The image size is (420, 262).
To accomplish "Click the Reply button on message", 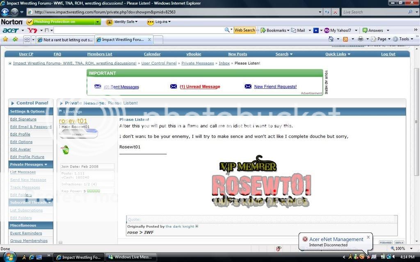I will tap(399, 242).
